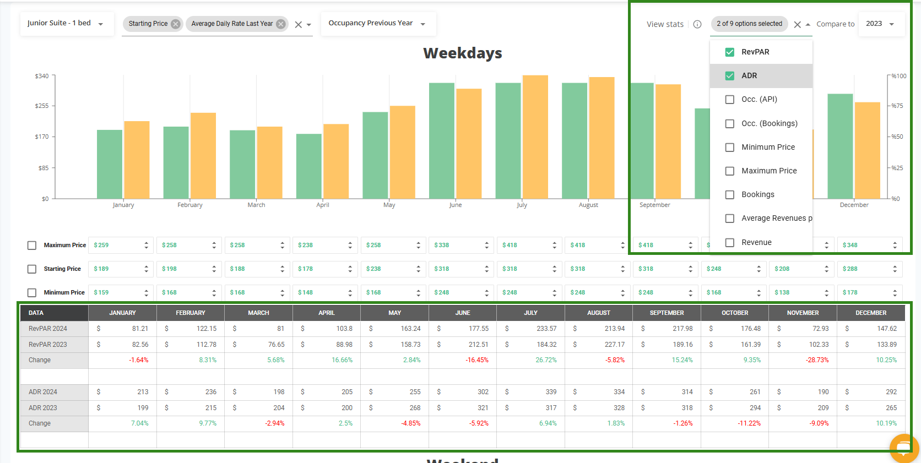Select the Bookings option in list
The image size is (921, 463).
pos(757,195)
